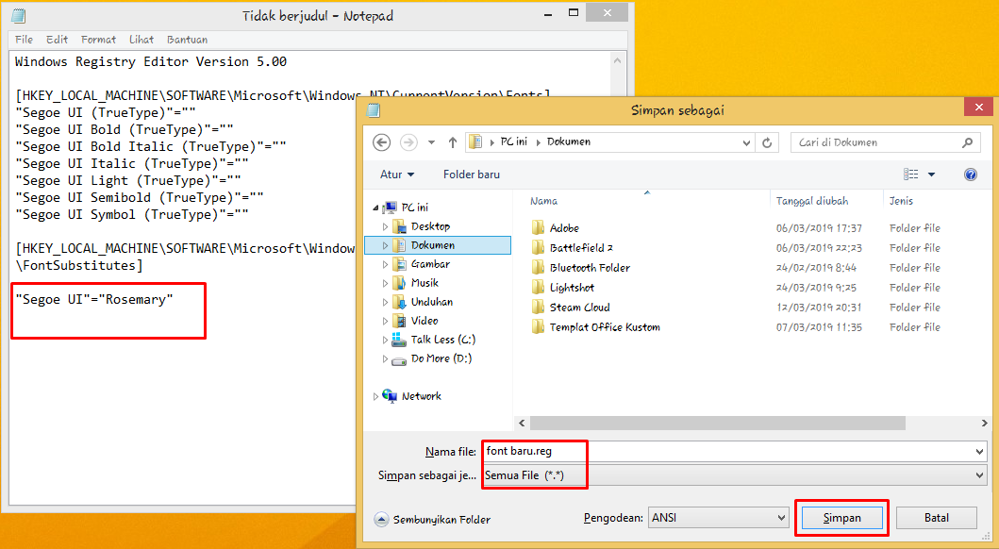
Task: Click the scroll up arrow in Notepad
Action: tap(617, 60)
